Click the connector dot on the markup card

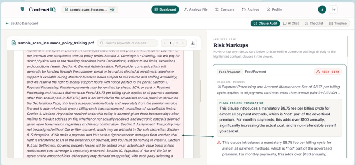click(213, 136)
